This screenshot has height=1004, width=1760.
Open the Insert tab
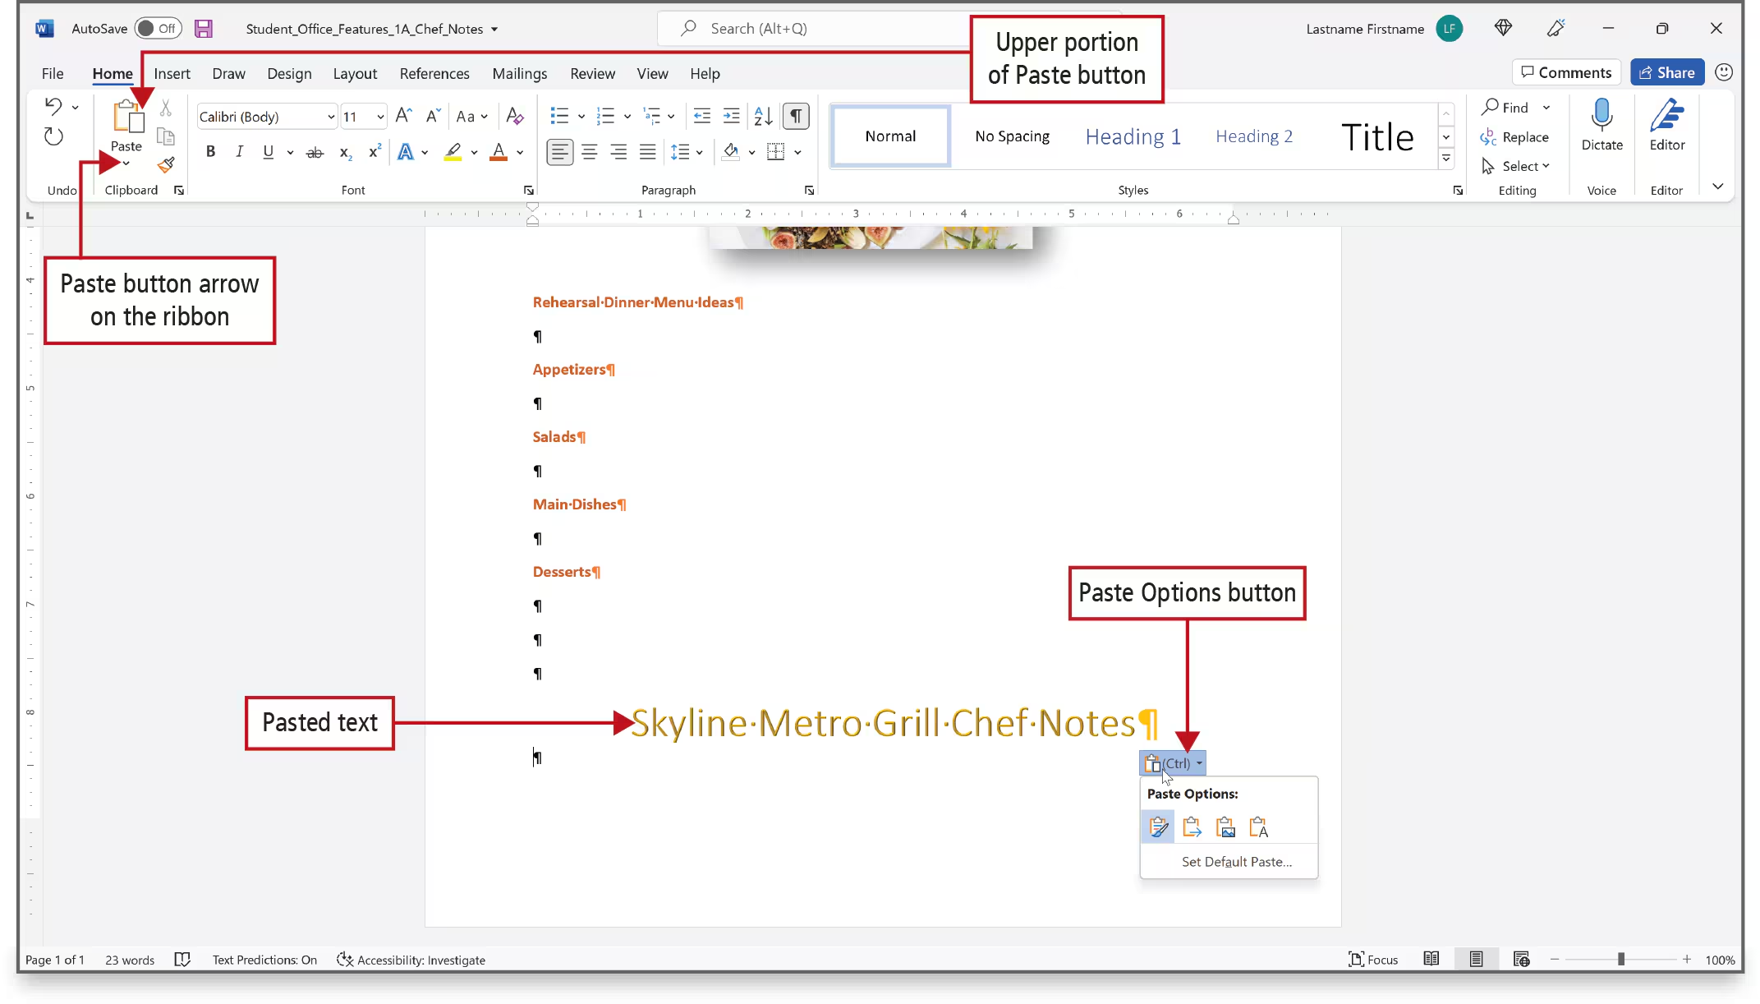[172, 74]
